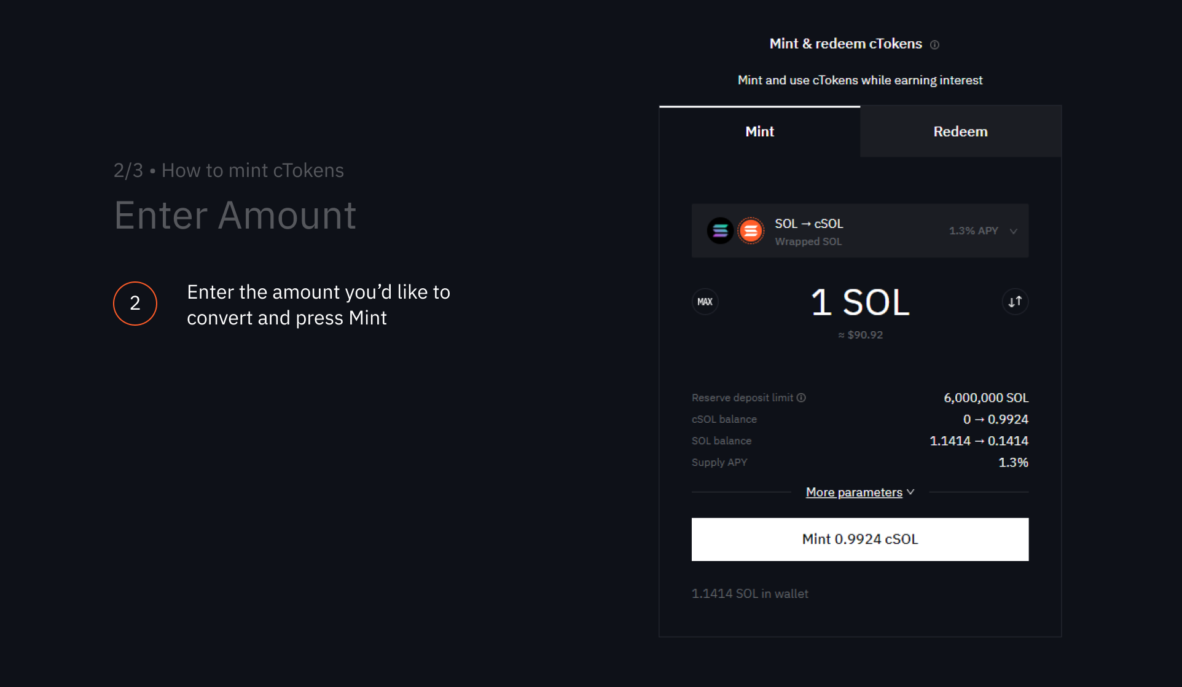The height and width of the screenshot is (687, 1182).
Task: Click the 2/3 How to mint cTokens text
Action: [229, 170]
